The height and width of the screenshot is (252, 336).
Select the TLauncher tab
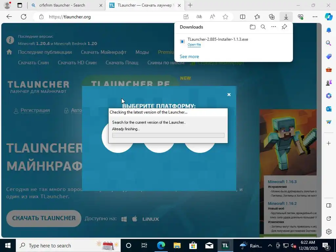tap(145, 5)
